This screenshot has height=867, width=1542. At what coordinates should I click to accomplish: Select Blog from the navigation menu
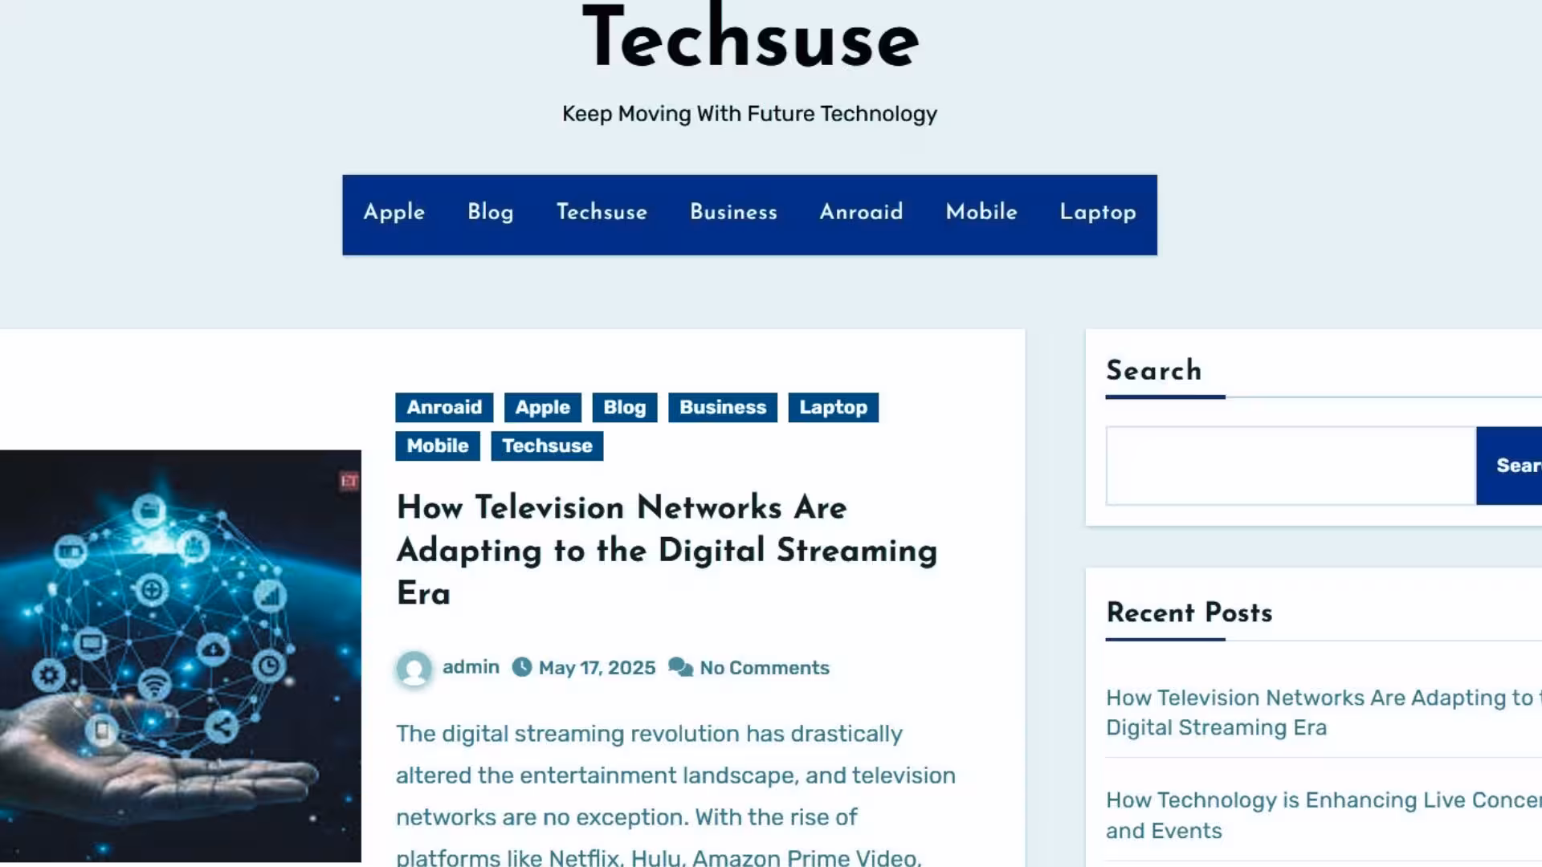tap(490, 214)
